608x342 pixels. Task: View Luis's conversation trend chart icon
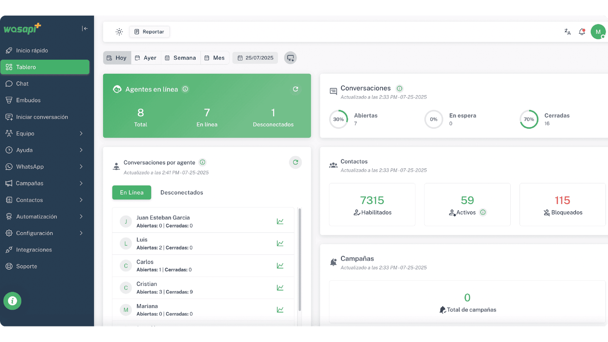(280, 243)
